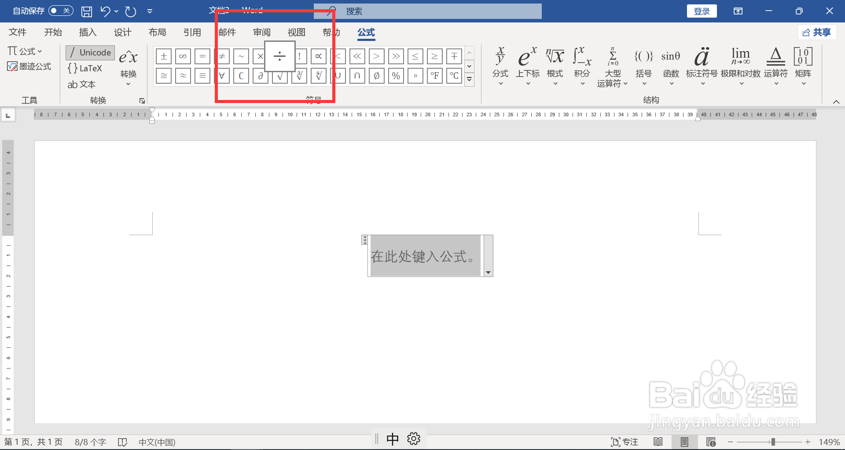Insert the minus-plus symbol
The height and width of the screenshot is (450, 845).
click(x=454, y=56)
